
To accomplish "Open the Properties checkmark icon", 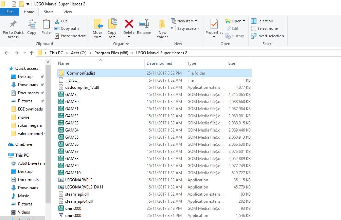I will click(214, 24).
